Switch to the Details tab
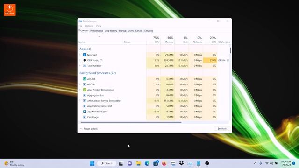This screenshot has width=299, height=168. click(139, 31)
